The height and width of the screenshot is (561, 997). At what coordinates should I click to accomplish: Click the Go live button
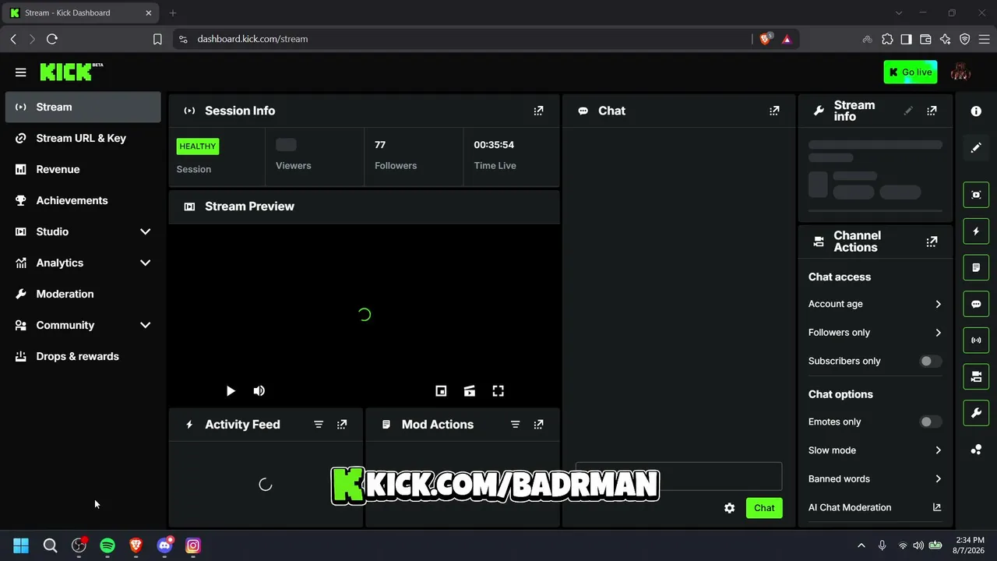(x=911, y=72)
